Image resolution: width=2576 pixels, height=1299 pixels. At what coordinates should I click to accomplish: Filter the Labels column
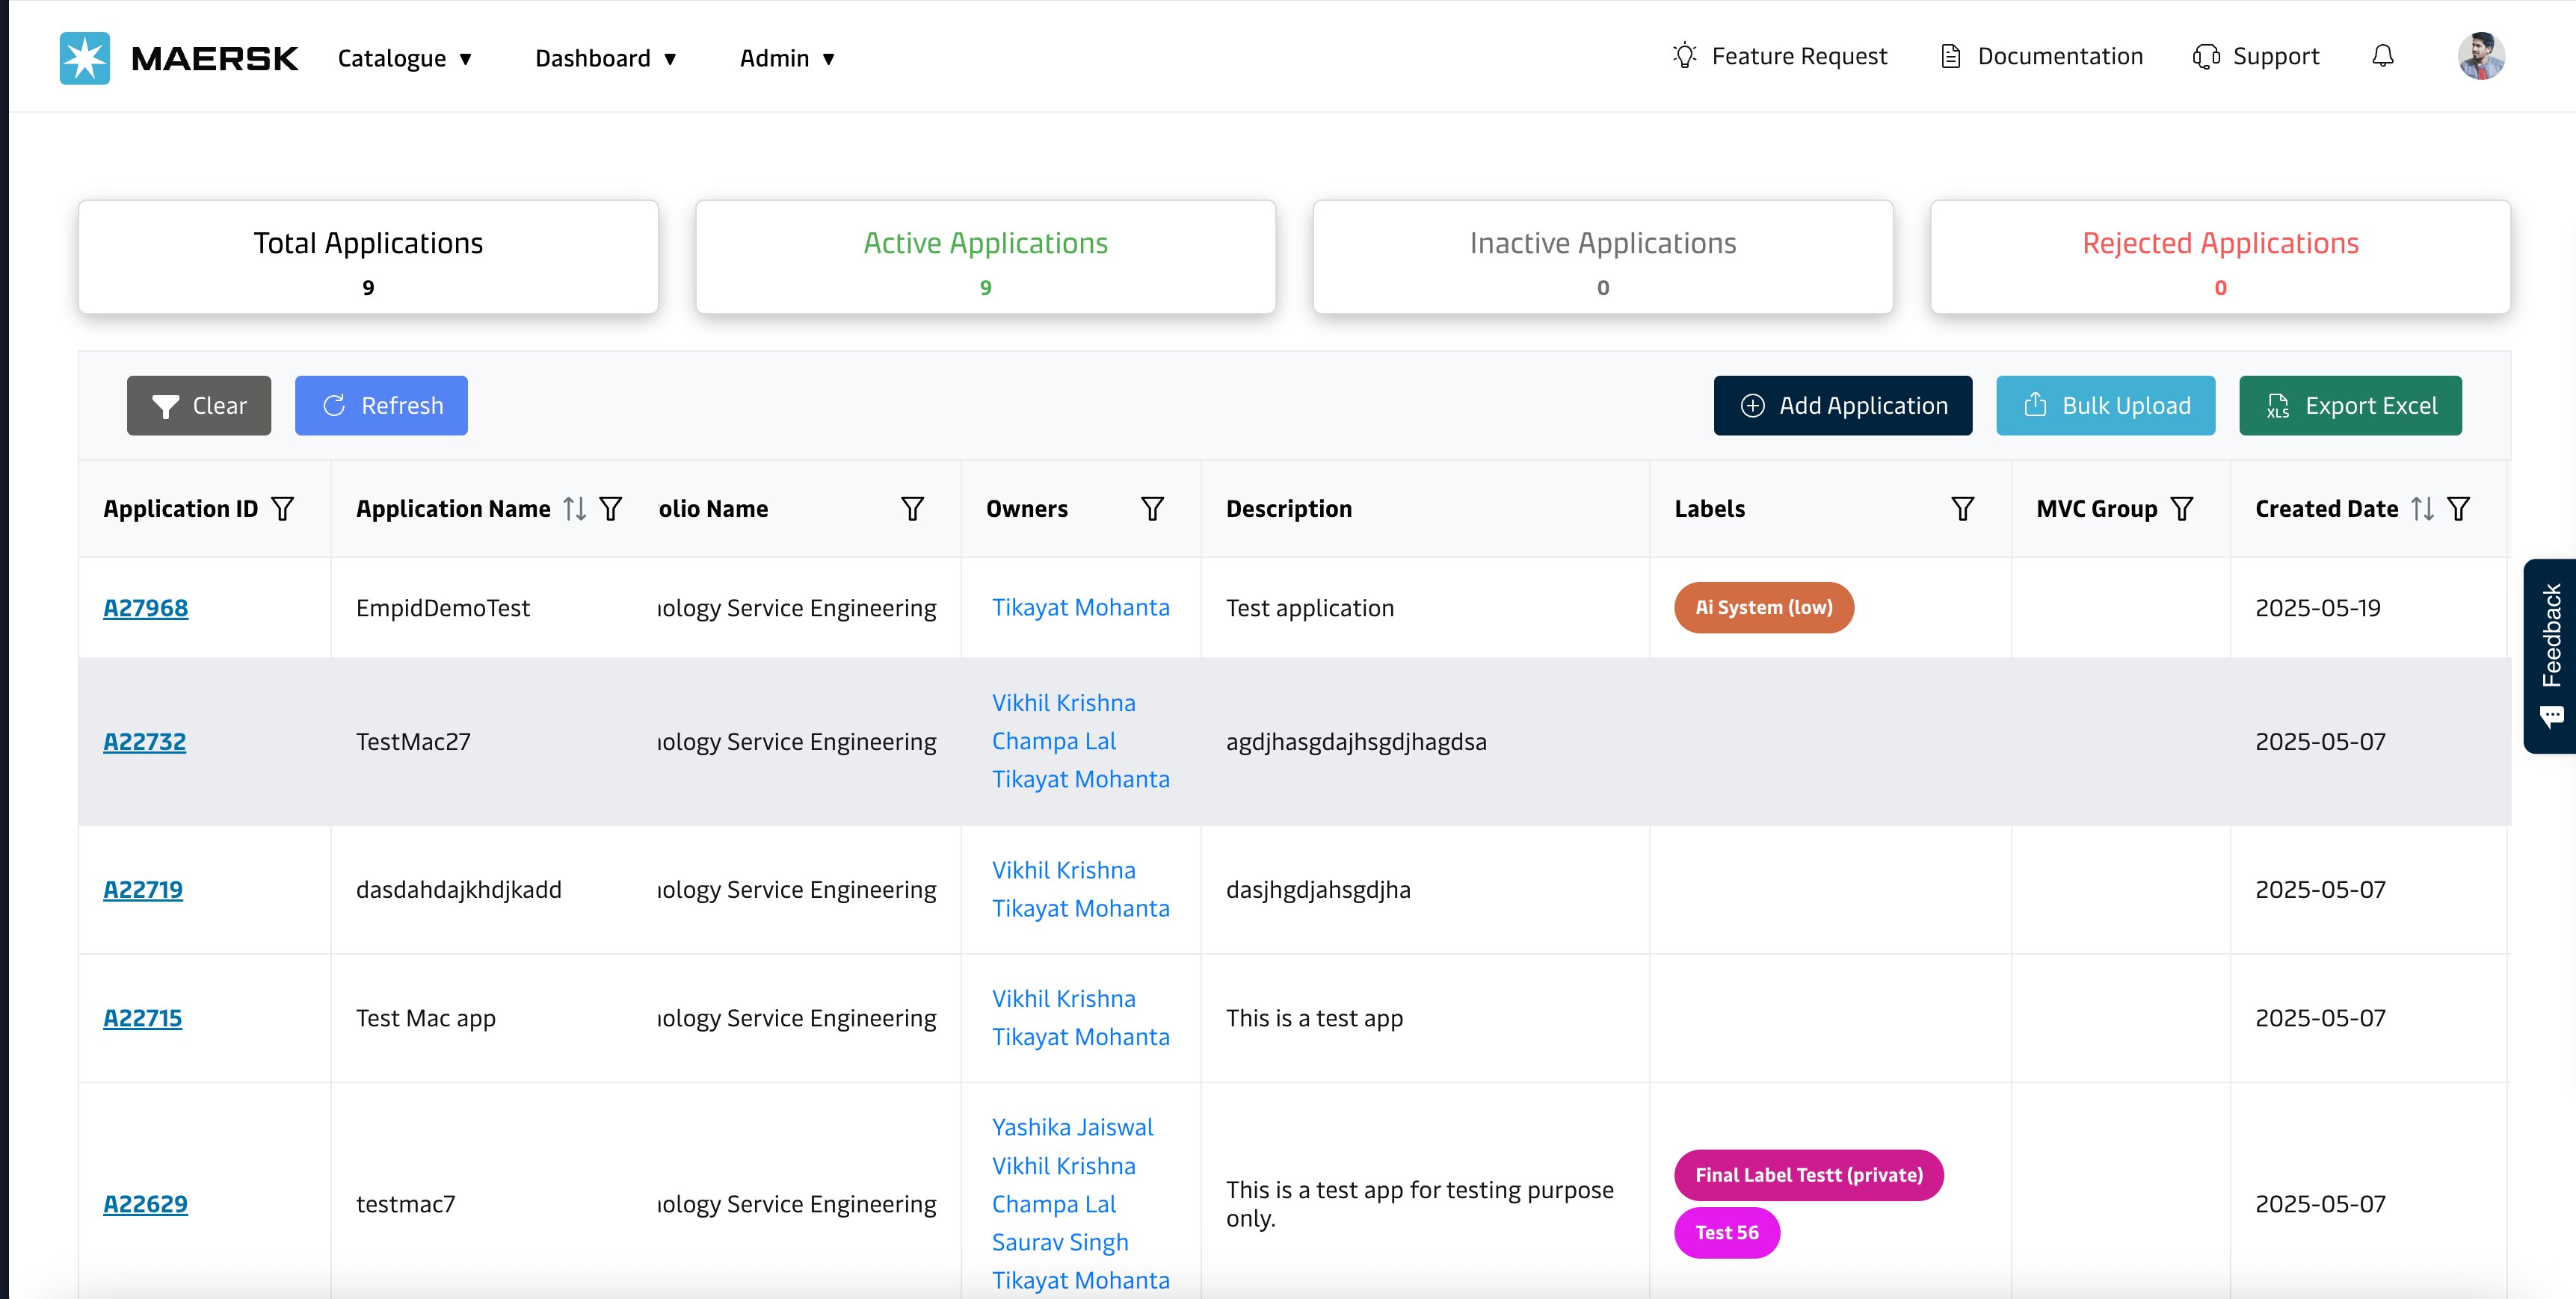click(1962, 509)
